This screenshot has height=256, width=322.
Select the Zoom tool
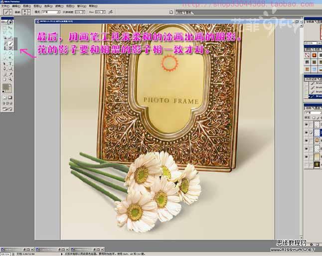point(10,79)
